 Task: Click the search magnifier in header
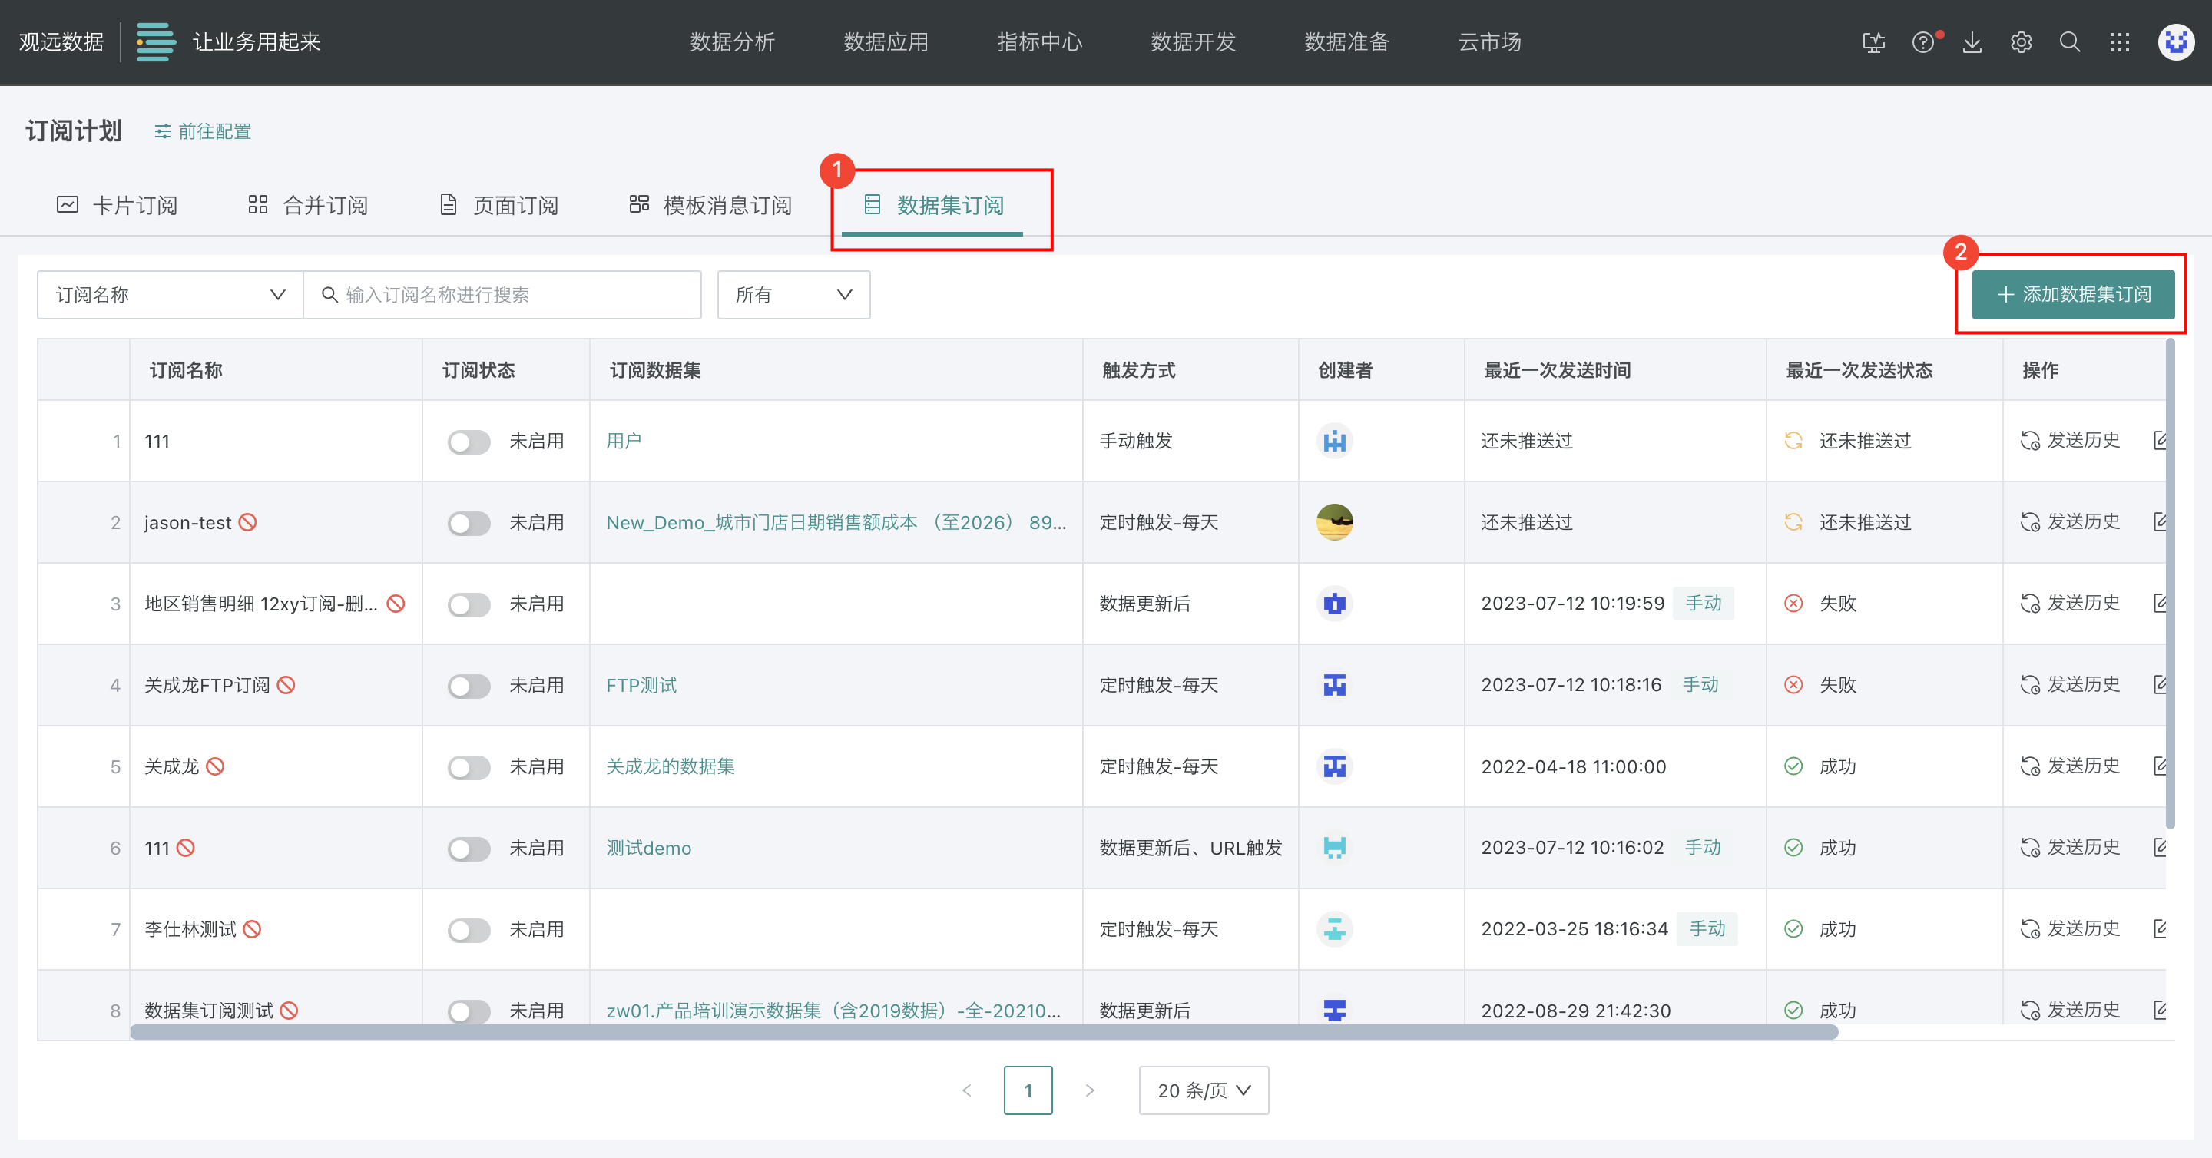click(2069, 42)
